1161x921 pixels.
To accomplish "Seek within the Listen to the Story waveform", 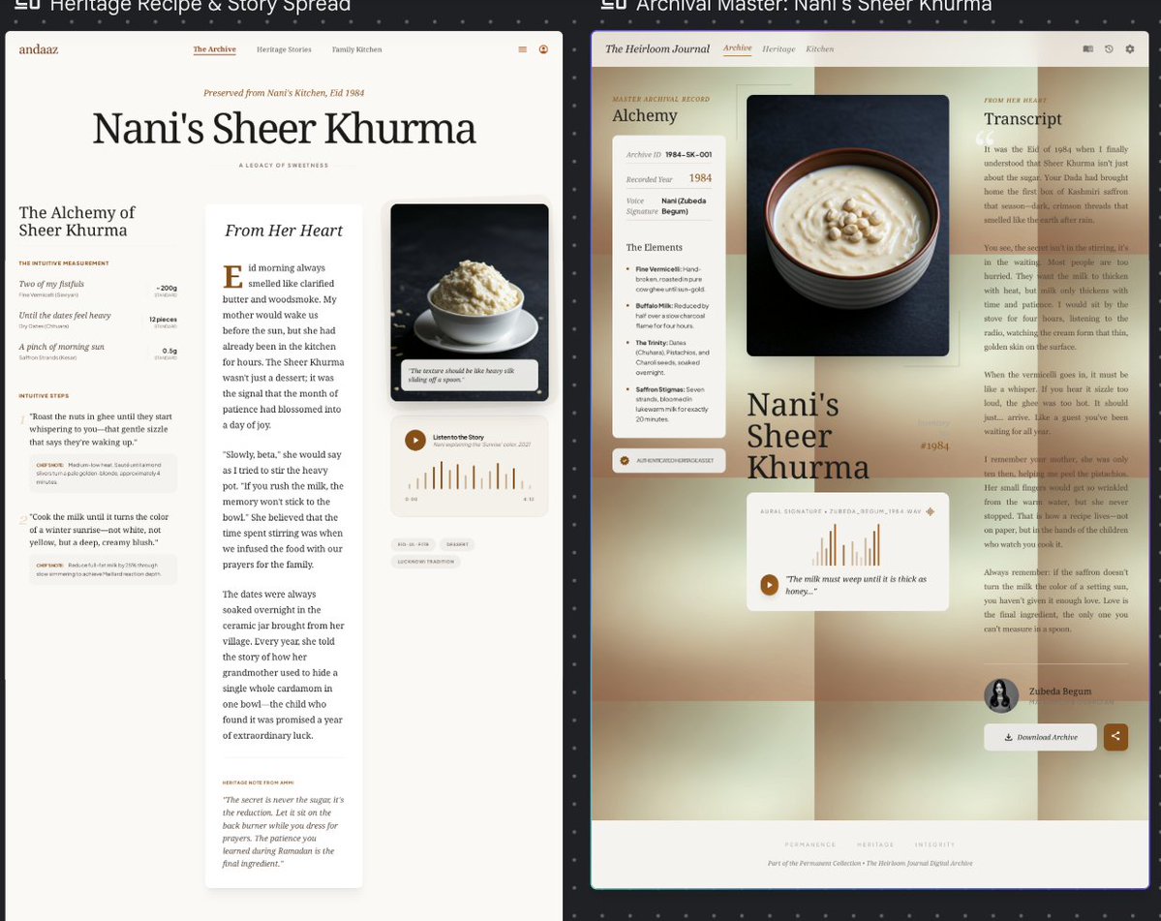I will (x=470, y=476).
